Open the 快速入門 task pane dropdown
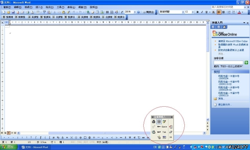Image resolution: width=250 pixels, height=150 pixels. tap(244, 23)
